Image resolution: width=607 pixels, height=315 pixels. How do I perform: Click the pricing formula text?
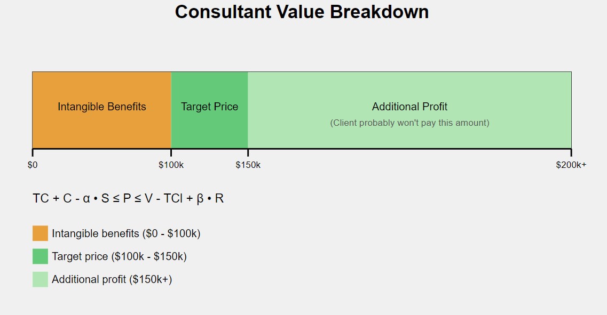pos(128,199)
